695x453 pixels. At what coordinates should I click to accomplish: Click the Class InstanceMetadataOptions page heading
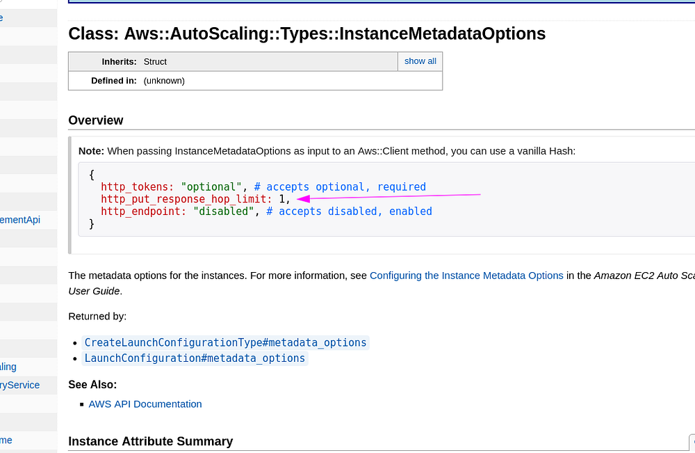point(306,33)
